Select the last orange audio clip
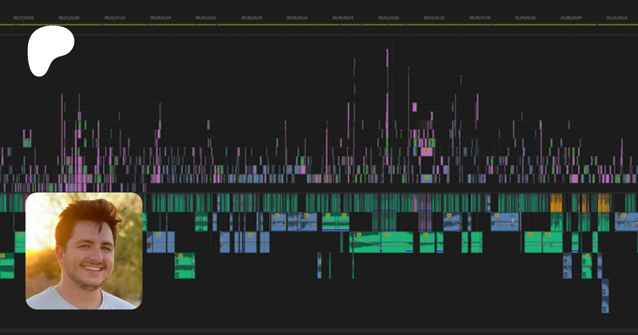 tap(603, 203)
